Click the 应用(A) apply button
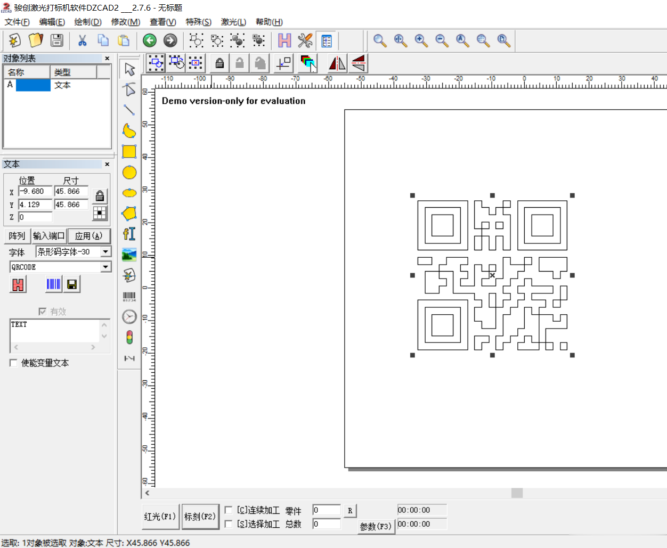 (x=89, y=236)
